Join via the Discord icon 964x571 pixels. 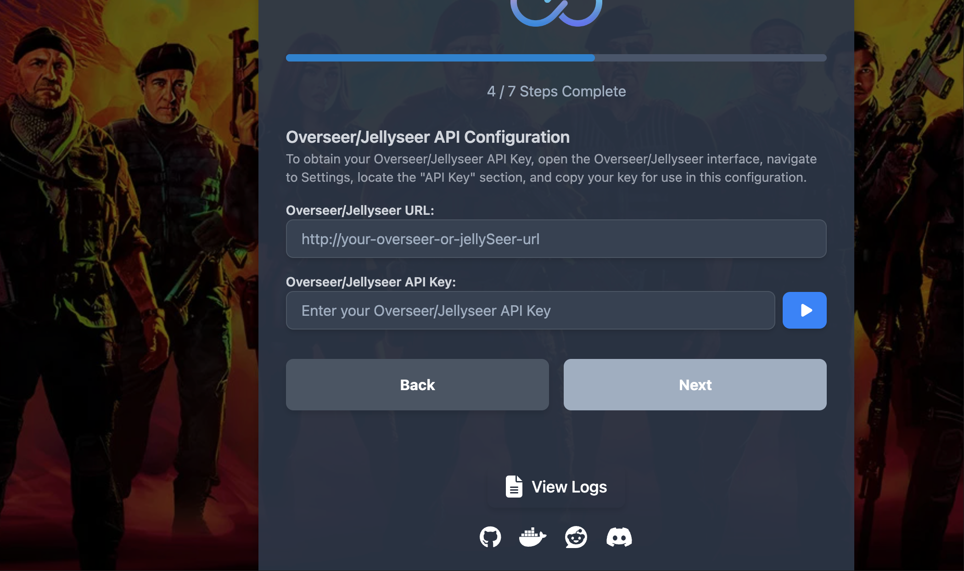pyautogui.click(x=619, y=537)
